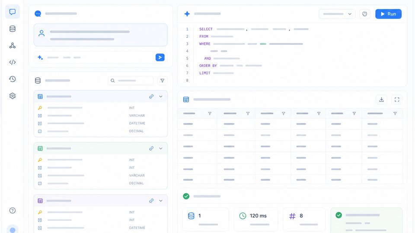Click VARCHAR type in green table card

coord(137,176)
